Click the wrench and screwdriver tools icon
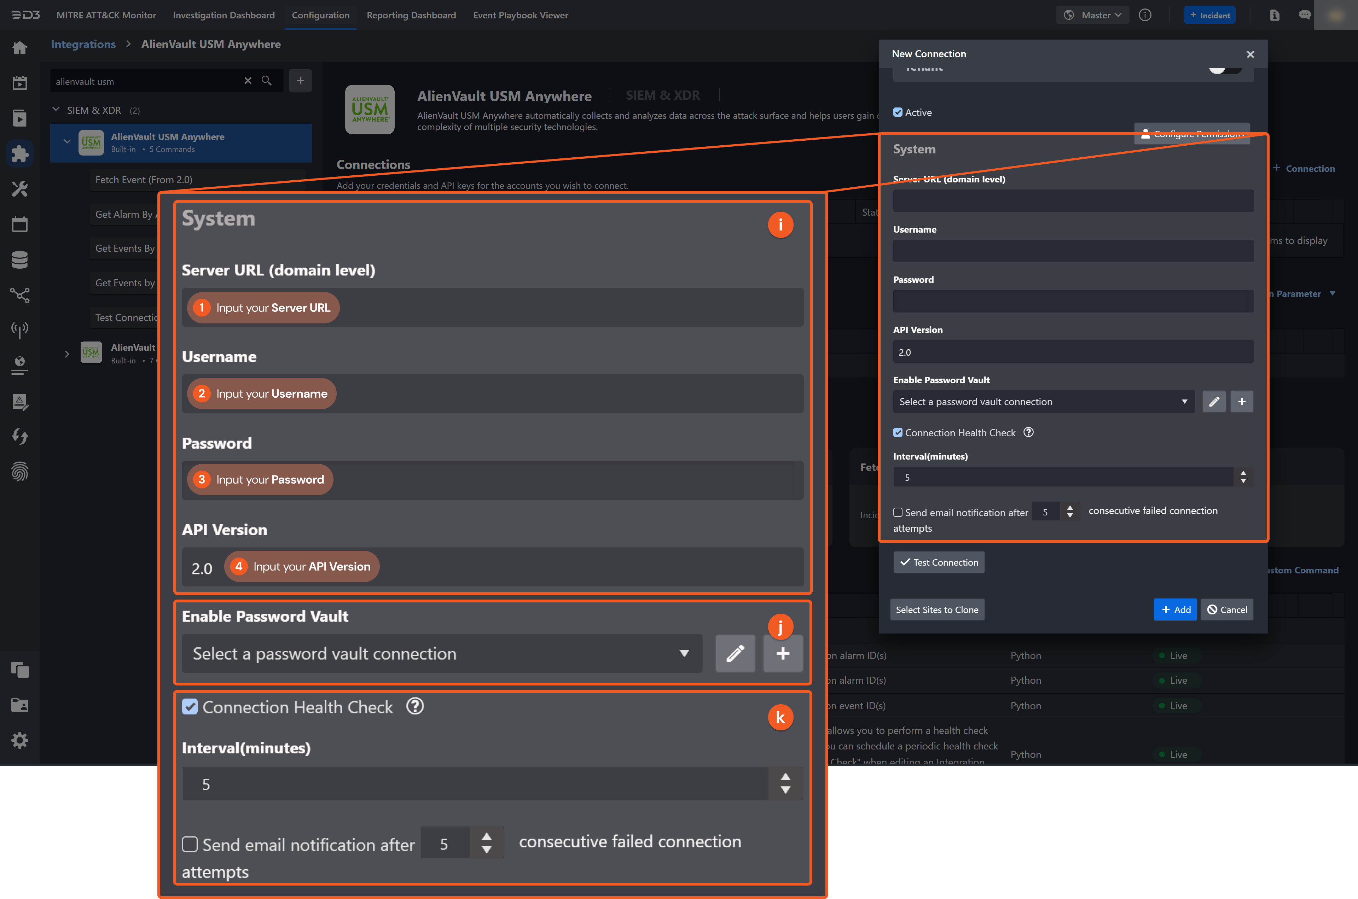This screenshot has height=899, width=1358. point(19,189)
